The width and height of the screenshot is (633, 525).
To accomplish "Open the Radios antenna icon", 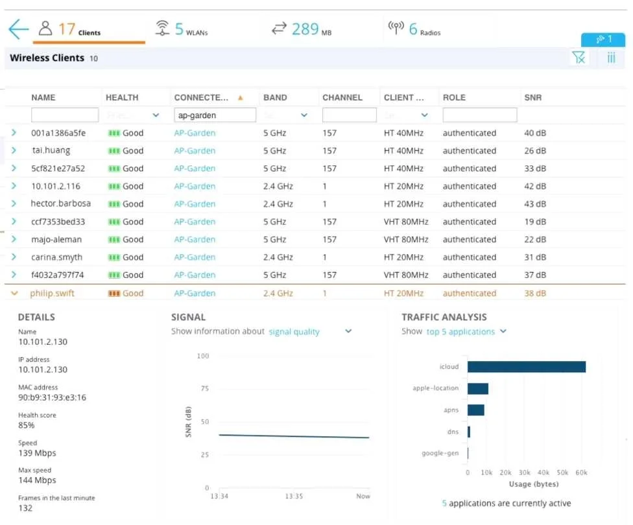I will point(396,28).
